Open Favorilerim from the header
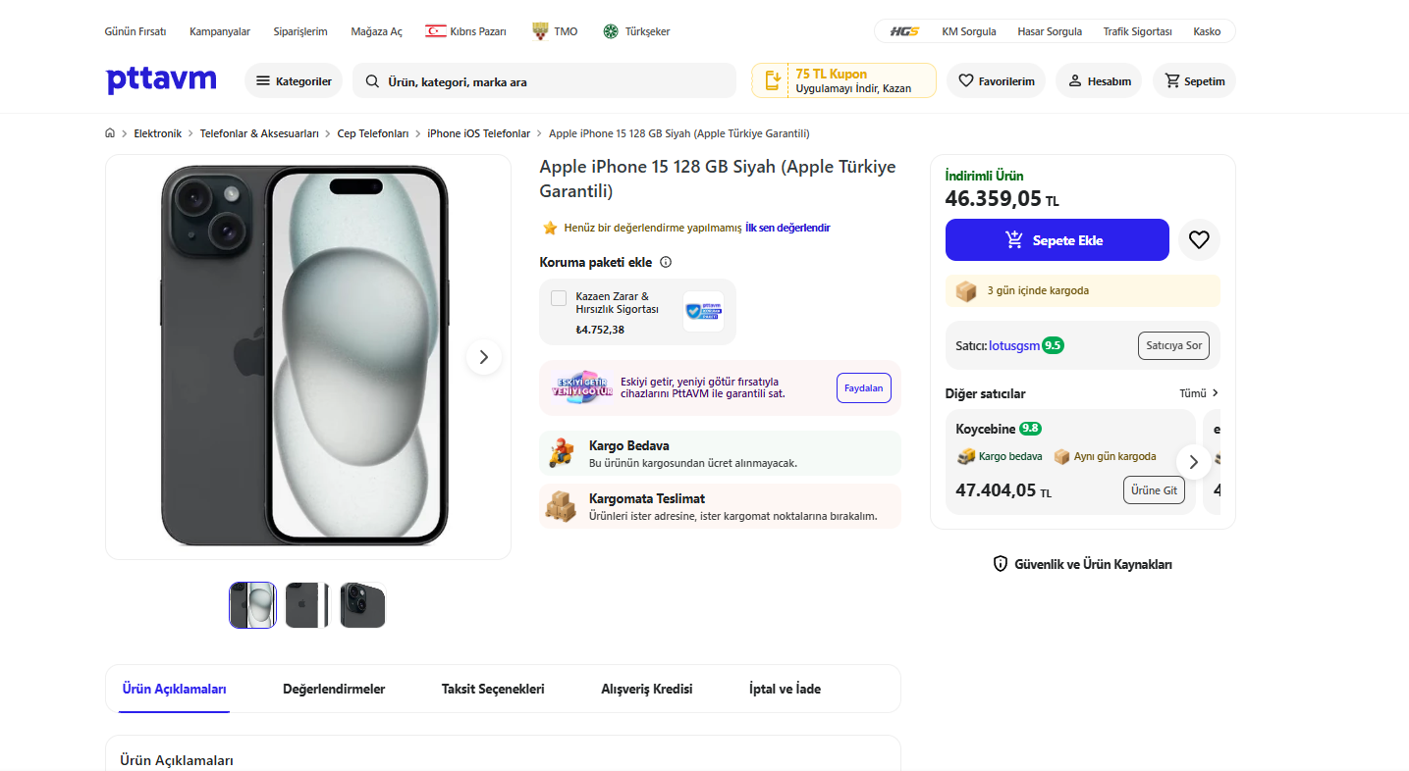Viewport: 1409px width, 771px height. coord(996,81)
